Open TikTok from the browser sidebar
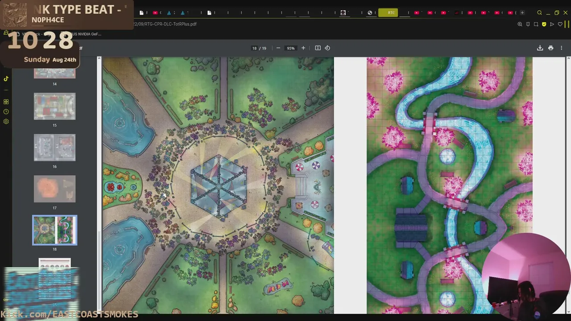The width and height of the screenshot is (571, 321). pyautogui.click(x=6, y=78)
